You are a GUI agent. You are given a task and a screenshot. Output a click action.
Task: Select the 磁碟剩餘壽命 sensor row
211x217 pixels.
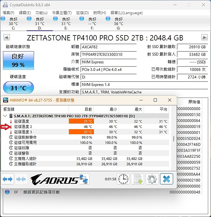point(88,137)
